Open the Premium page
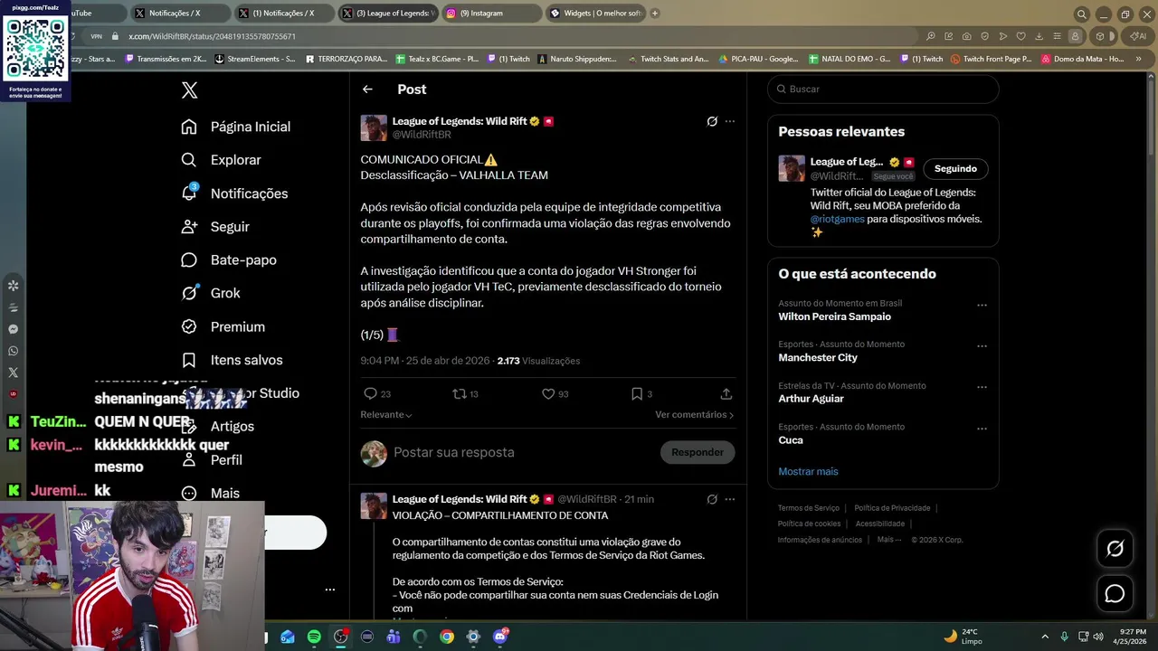The image size is (1158, 651). click(x=223, y=326)
